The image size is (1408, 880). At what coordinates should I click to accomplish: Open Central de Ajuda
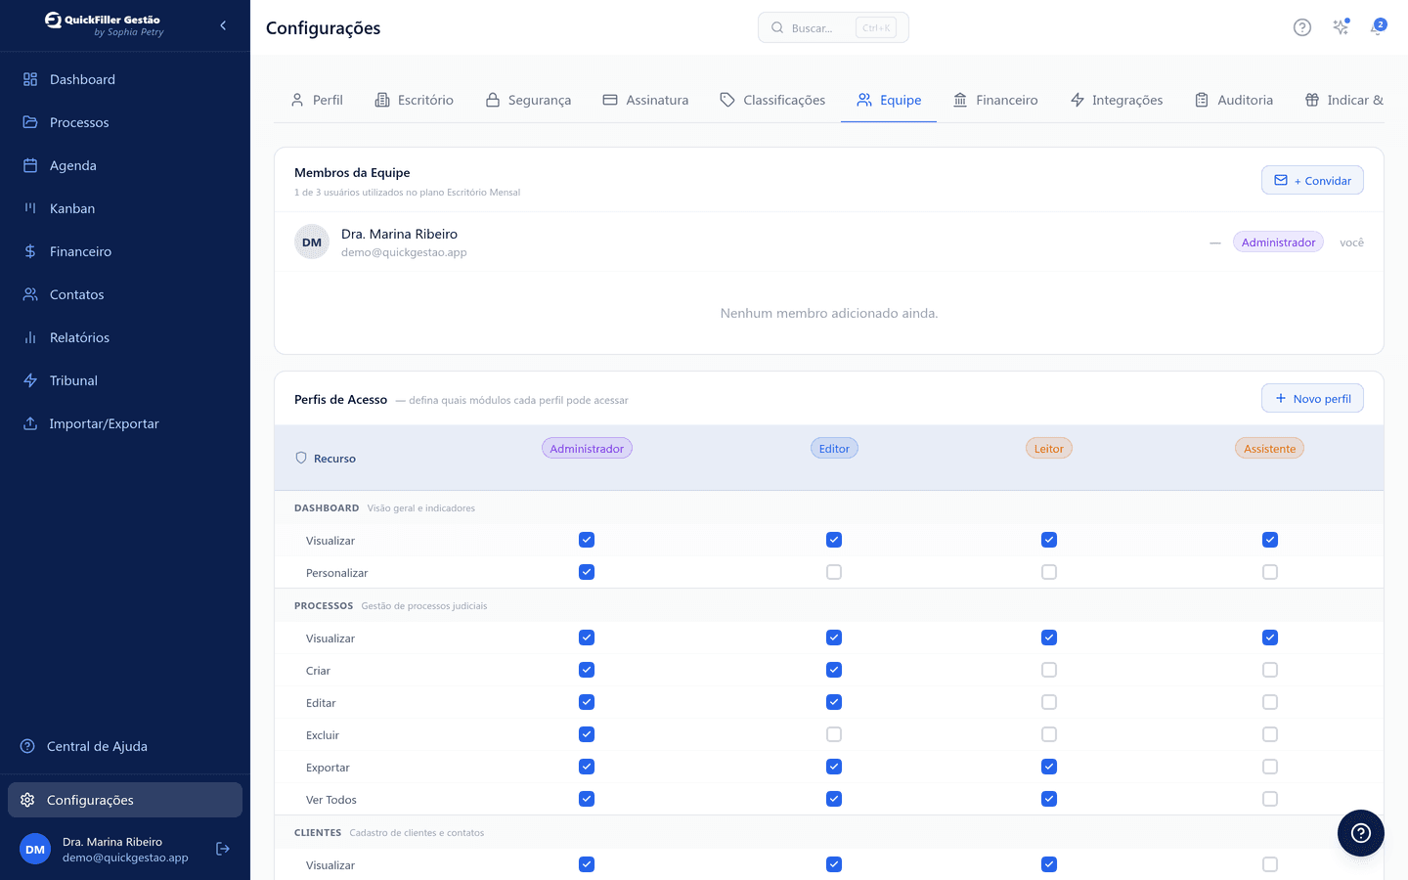click(x=125, y=746)
